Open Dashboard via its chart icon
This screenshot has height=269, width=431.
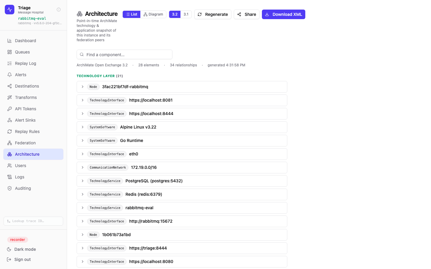tap(10, 41)
